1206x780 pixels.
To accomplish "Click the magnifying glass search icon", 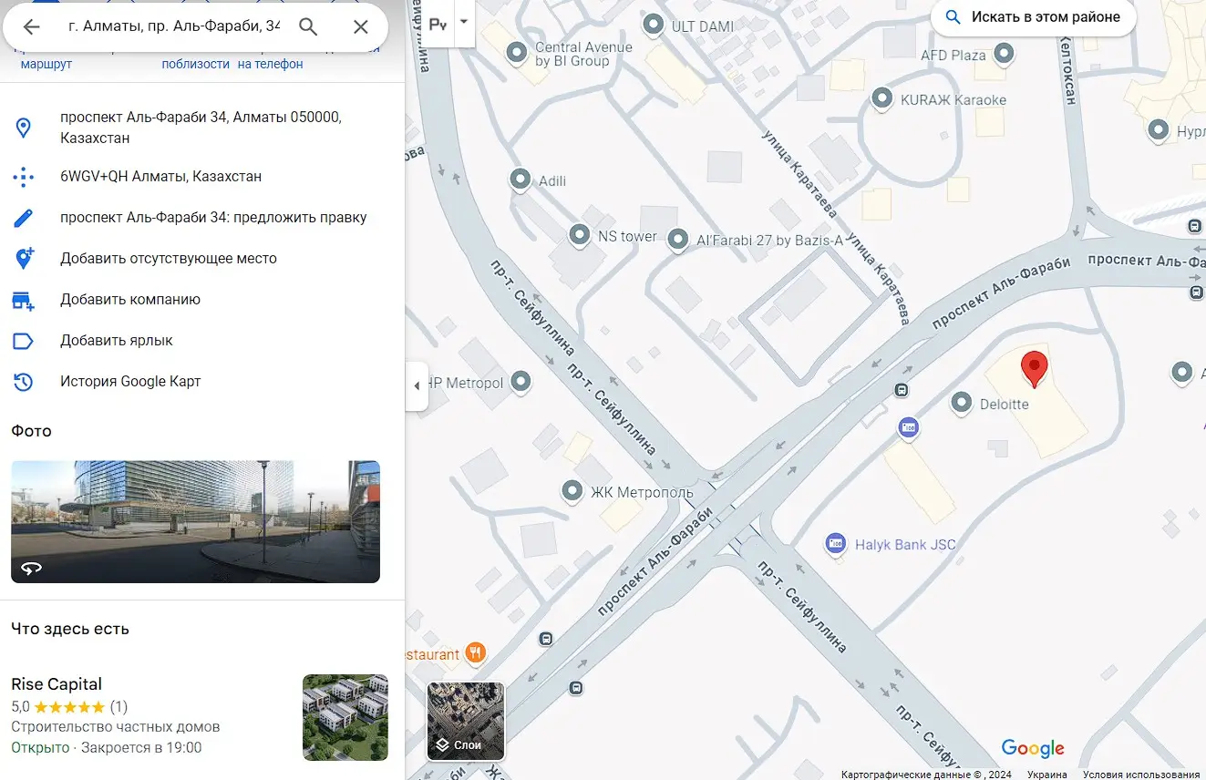I will [x=308, y=27].
